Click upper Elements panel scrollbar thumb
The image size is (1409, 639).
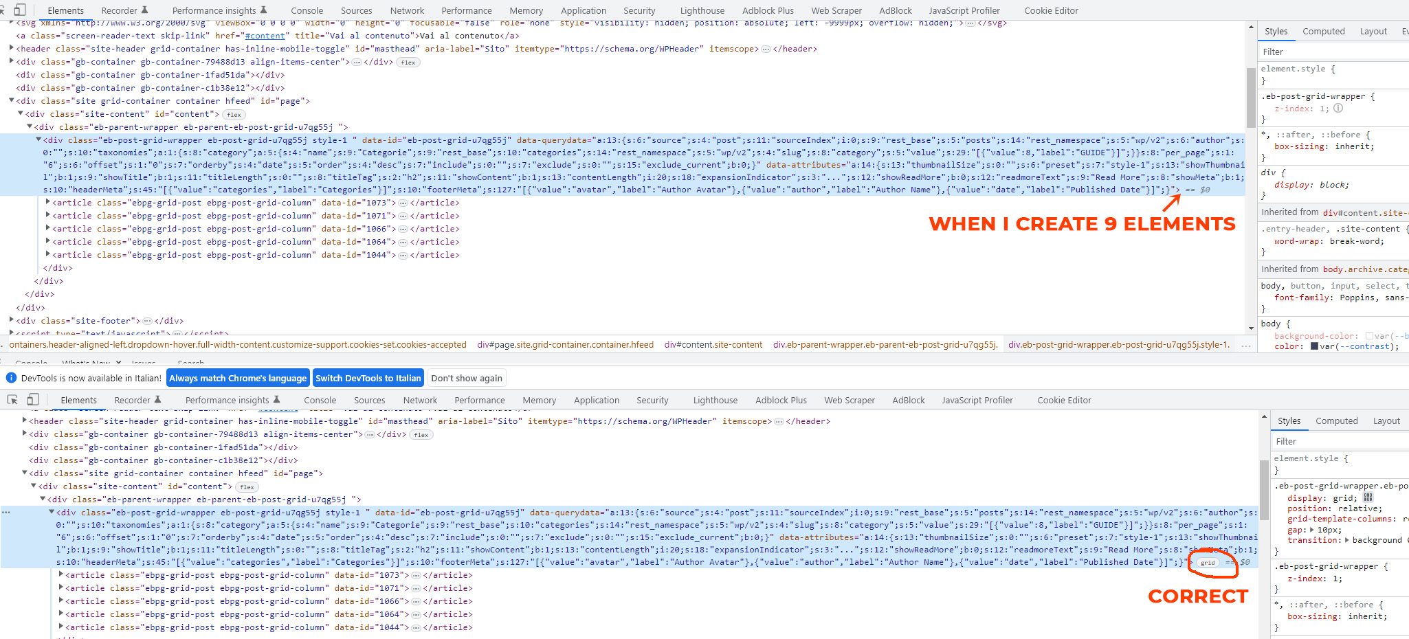click(x=1251, y=97)
